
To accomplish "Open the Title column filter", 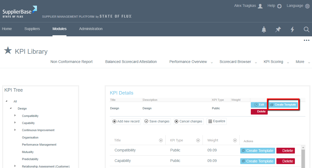I will coord(161,141).
